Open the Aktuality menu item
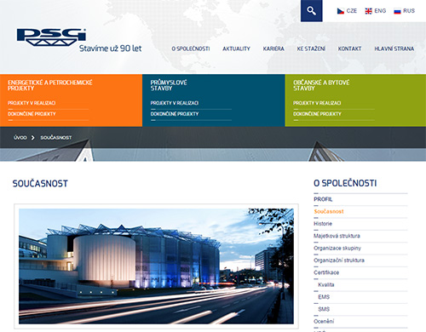The width and height of the screenshot is (426, 332). [236, 49]
